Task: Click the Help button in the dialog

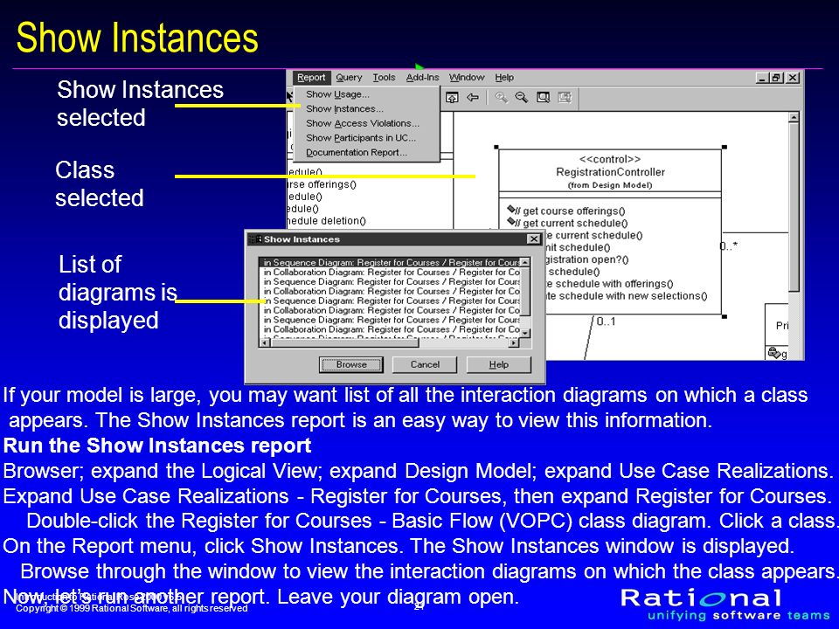Action: [x=499, y=365]
